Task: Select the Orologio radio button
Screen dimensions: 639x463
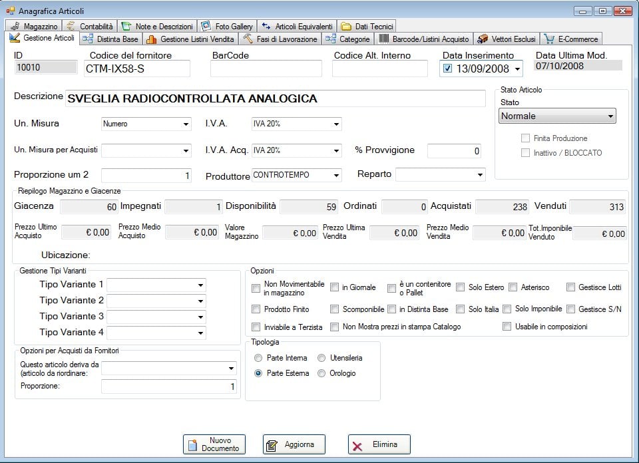Action: coord(321,373)
